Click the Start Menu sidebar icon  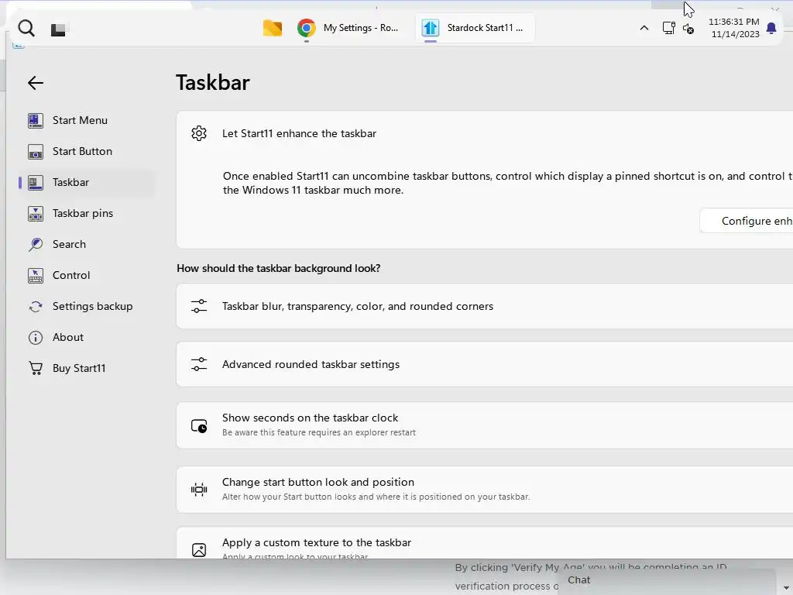click(36, 120)
